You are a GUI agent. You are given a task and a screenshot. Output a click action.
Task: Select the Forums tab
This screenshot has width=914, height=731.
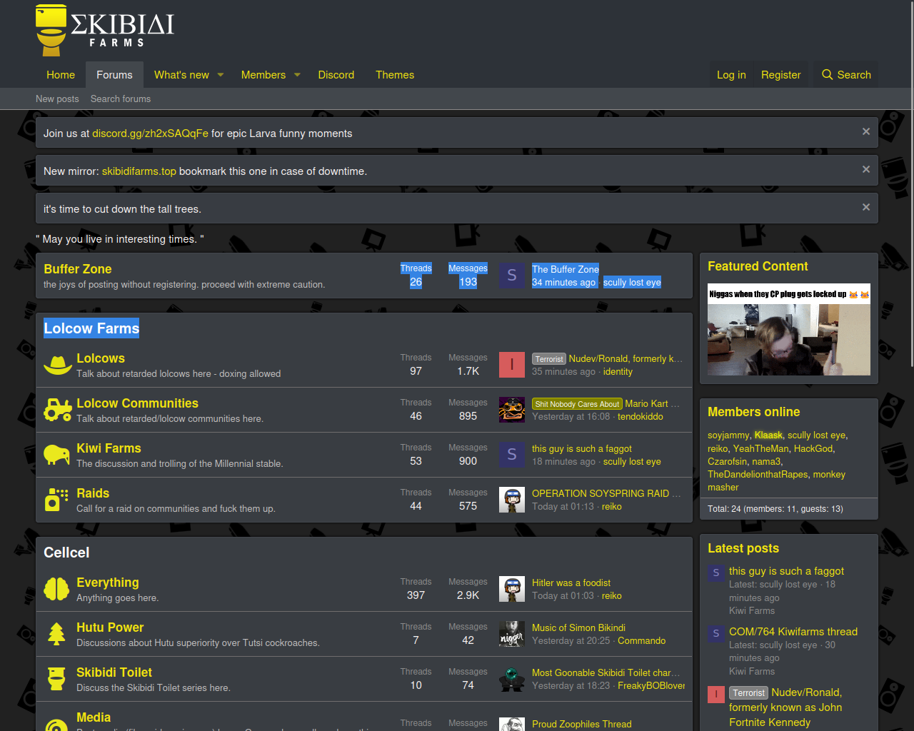(114, 75)
